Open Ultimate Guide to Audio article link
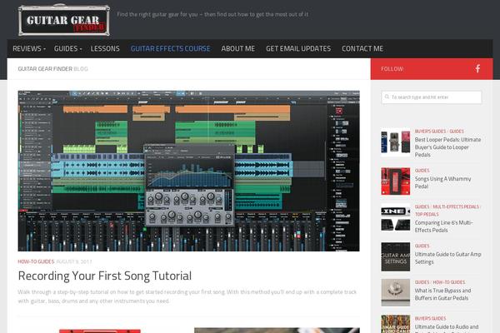 447,327
